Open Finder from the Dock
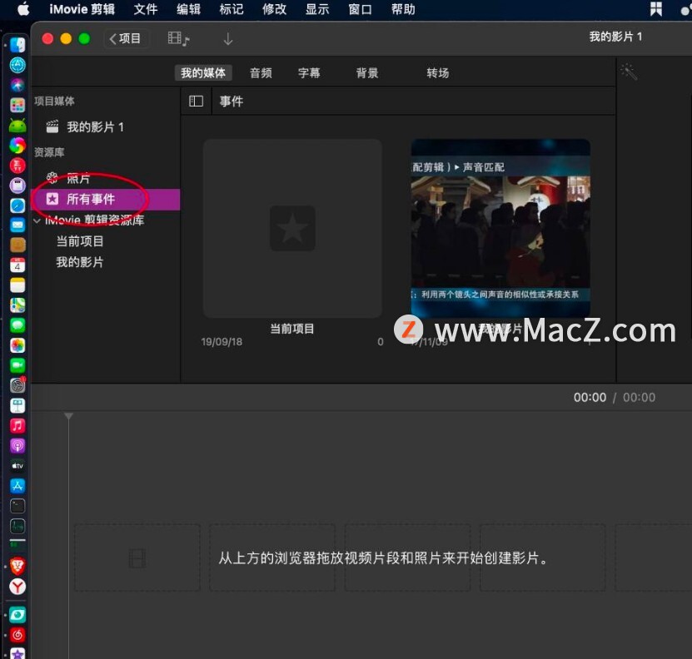 [17, 45]
